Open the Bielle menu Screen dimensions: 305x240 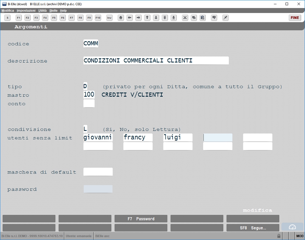(x=53, y=10)
